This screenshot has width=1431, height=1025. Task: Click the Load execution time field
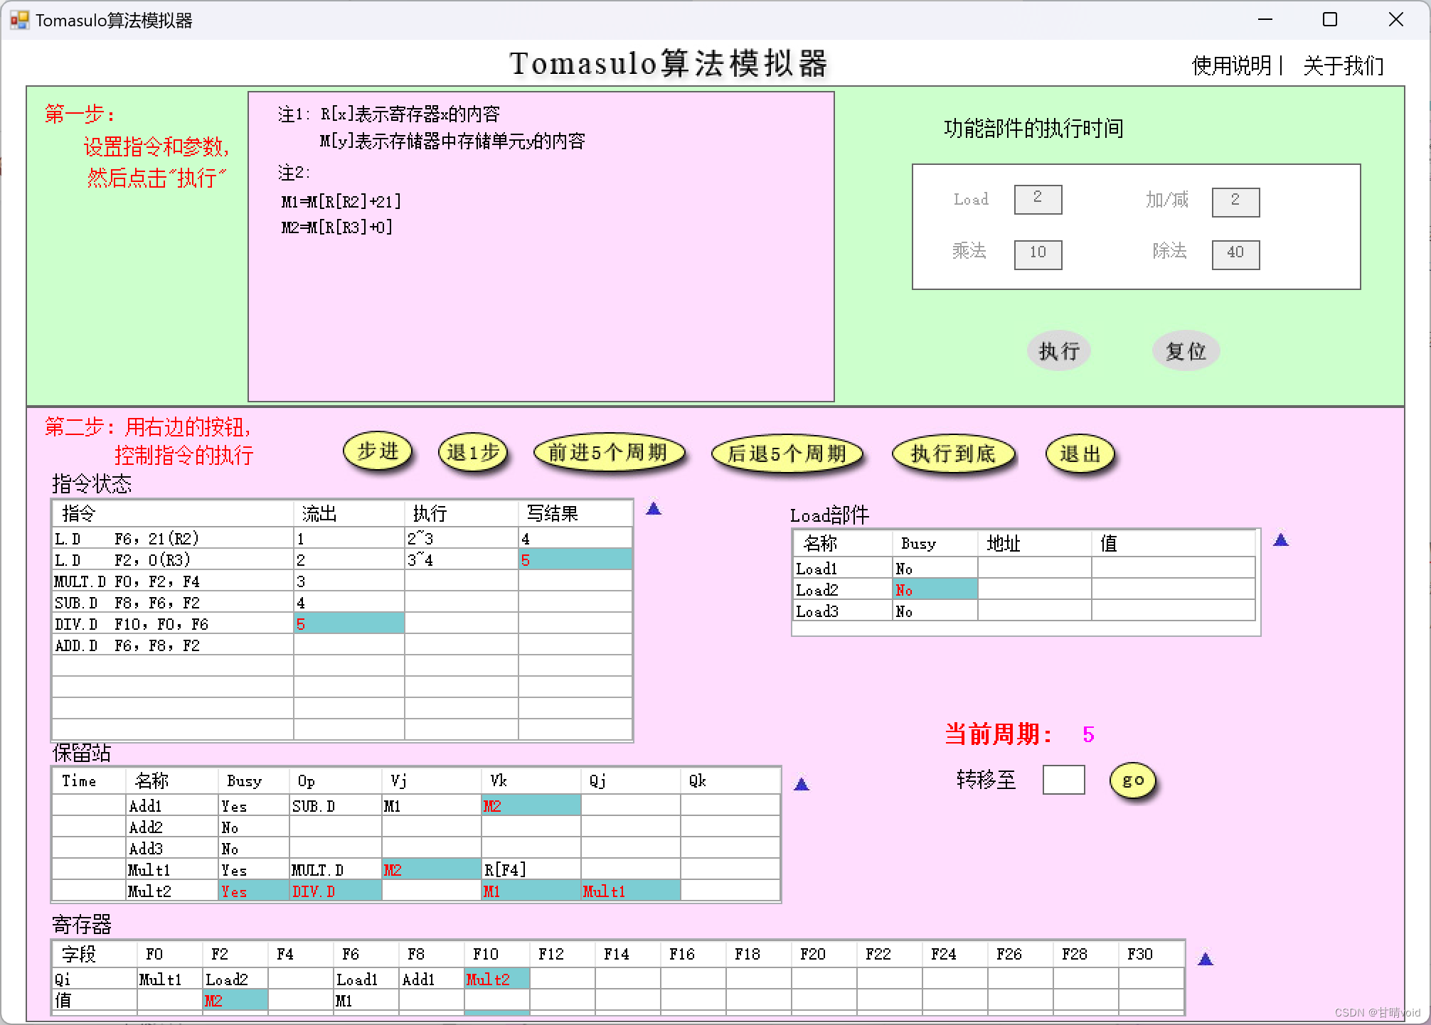click(1038, 199)
